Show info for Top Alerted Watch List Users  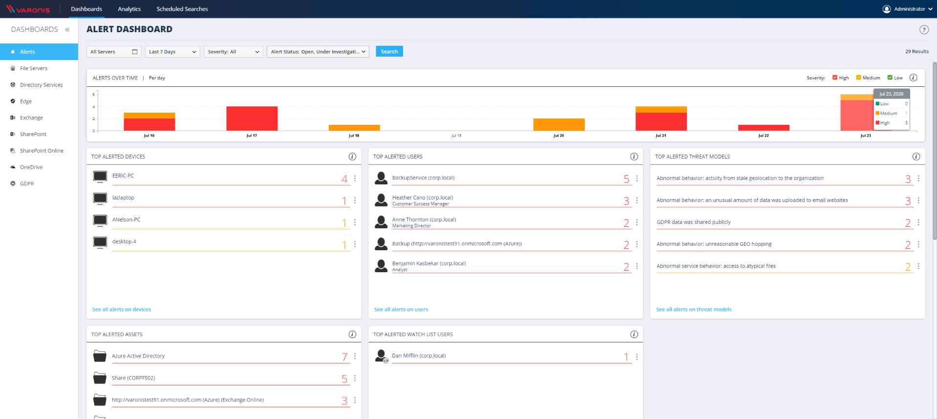tap(634, 334)
